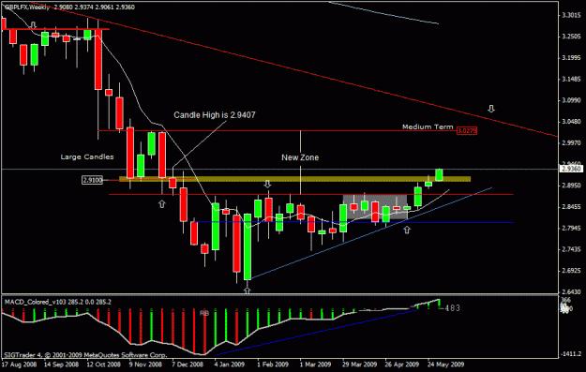The image size is (586, 372).
Task: Select the 'Large Candles' text label
Action: 87,156
